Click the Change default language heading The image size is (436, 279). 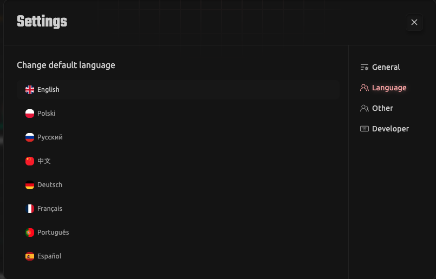pyautogui.click(x=66, y=65)
